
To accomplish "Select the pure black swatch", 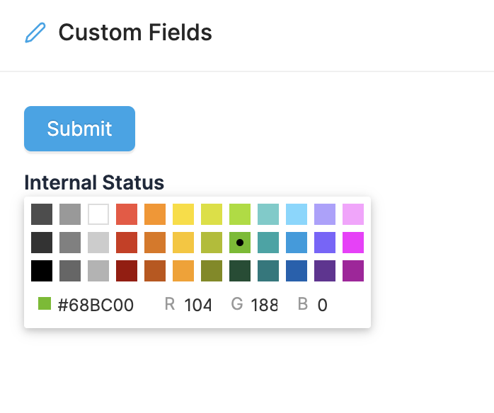I will [x=42, y=271].
